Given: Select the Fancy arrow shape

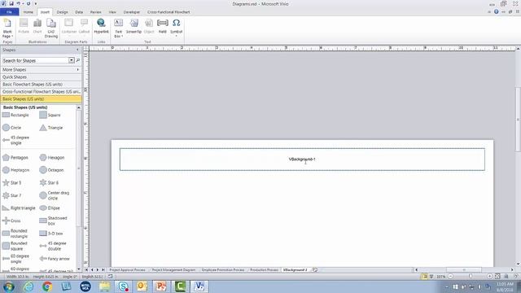Looking at the screenshot, I should (x=55, y=259).
